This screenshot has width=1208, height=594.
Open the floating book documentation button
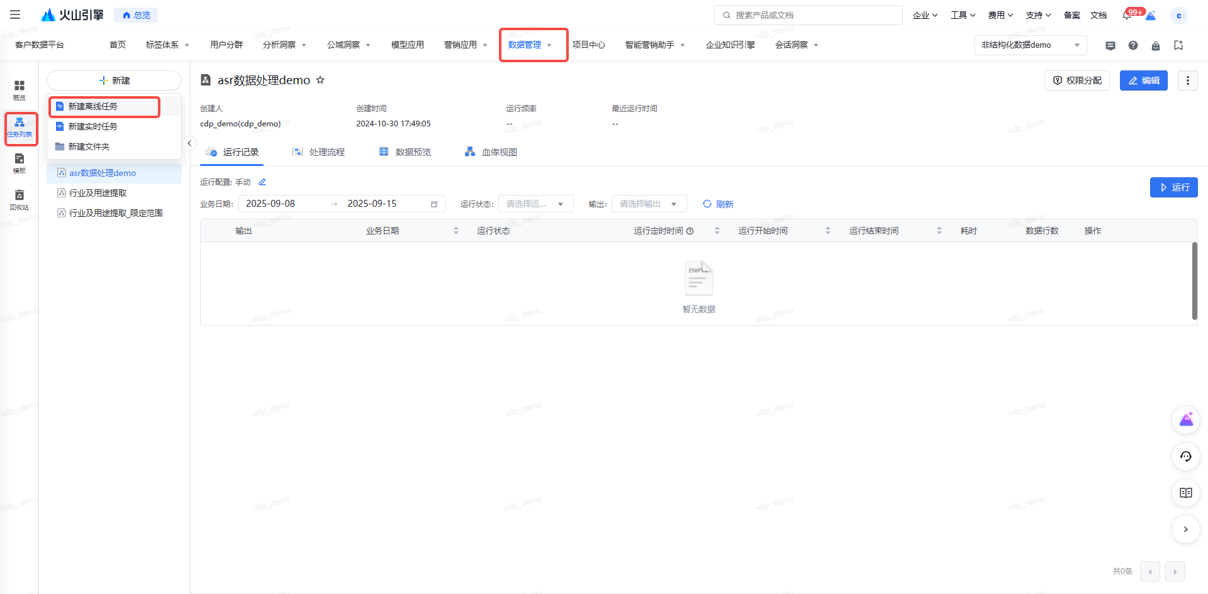click(x=1186, y=493)
